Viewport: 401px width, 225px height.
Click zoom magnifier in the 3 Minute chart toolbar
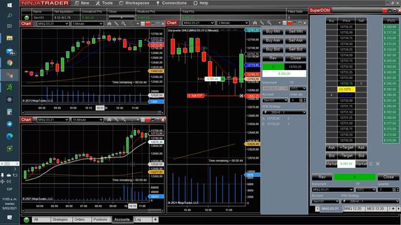coord(269,23)
